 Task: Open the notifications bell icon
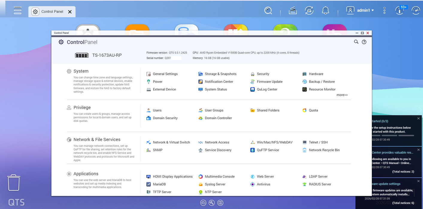325,11
